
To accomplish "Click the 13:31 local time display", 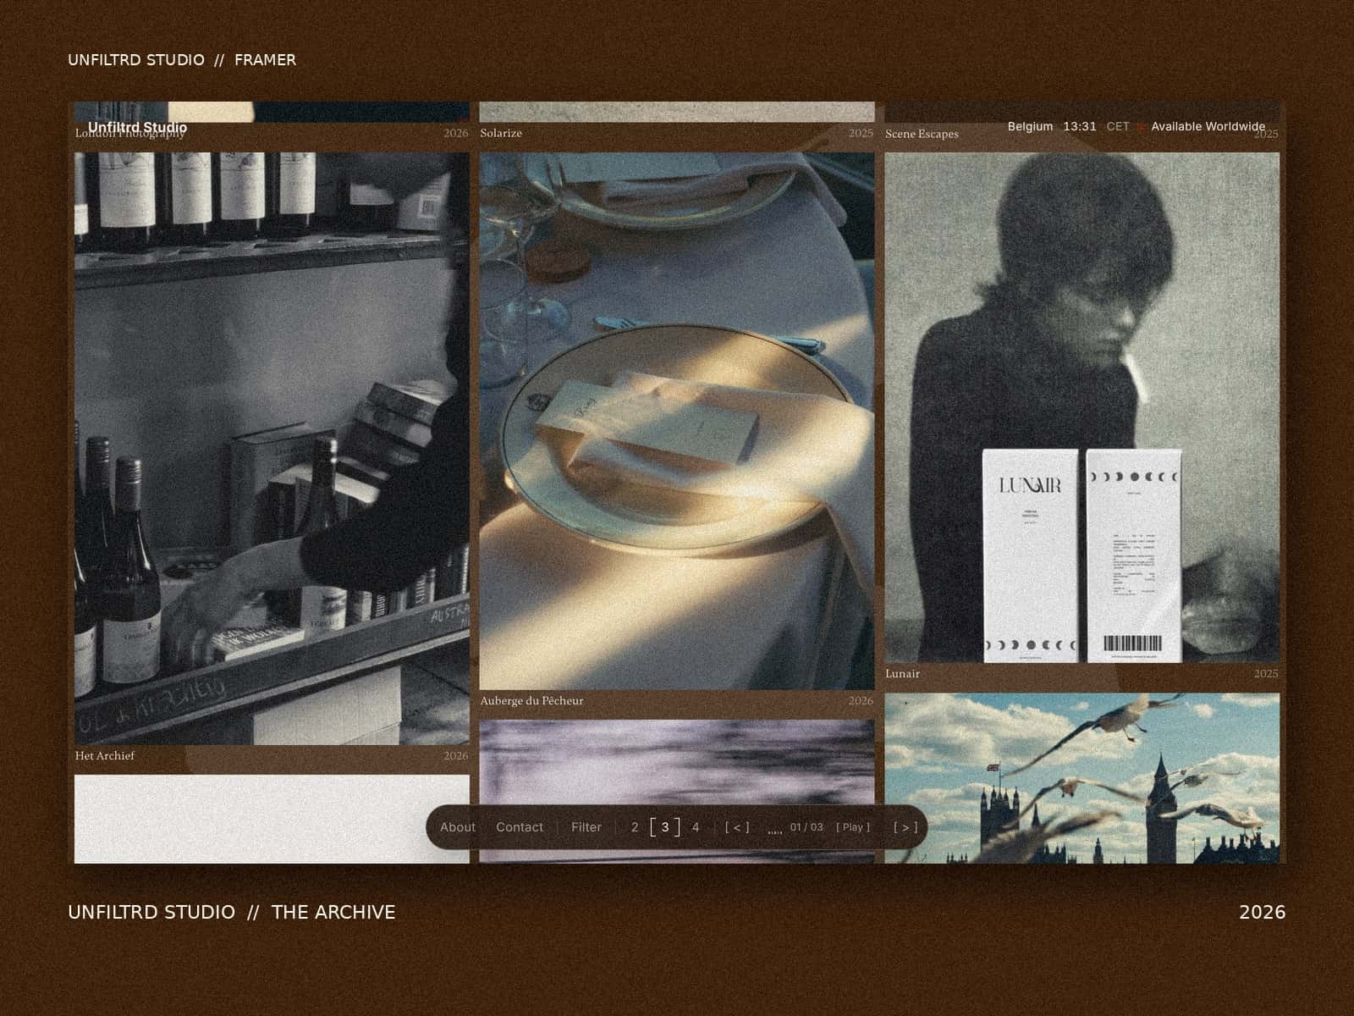I will tap(1080, 126).
